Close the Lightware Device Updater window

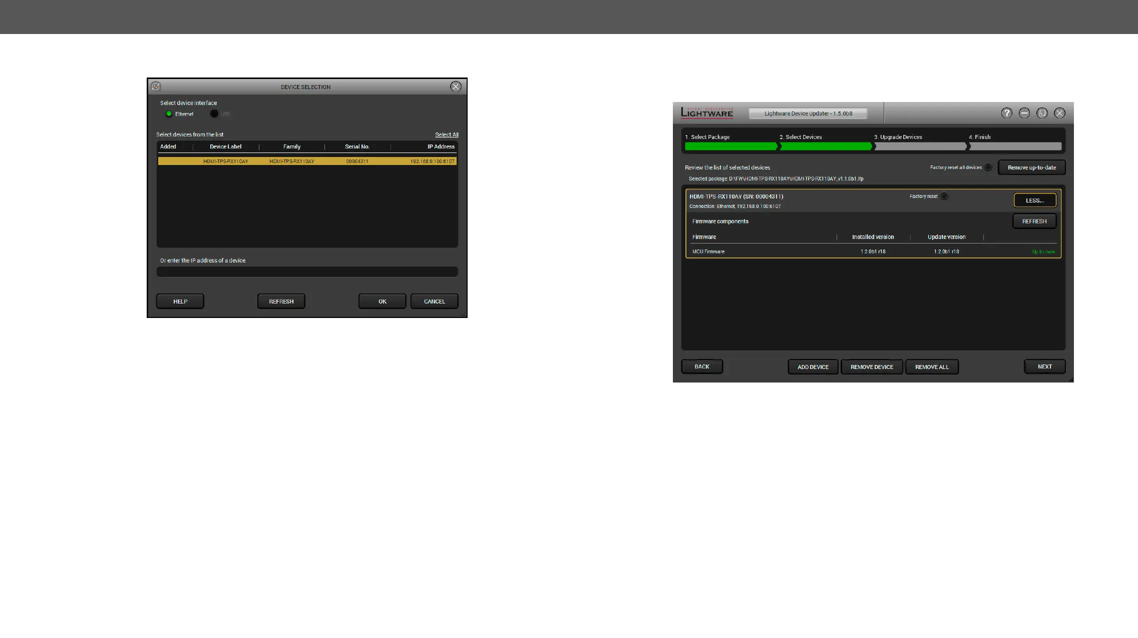[x=1059, y=113]
